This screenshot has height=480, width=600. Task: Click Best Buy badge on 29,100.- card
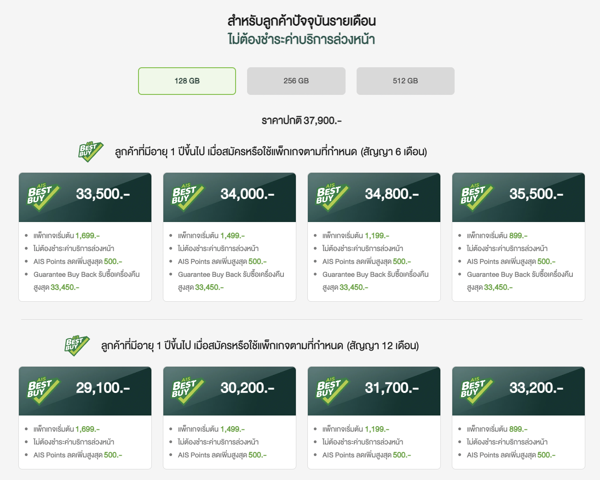click(x=44, y=391)
